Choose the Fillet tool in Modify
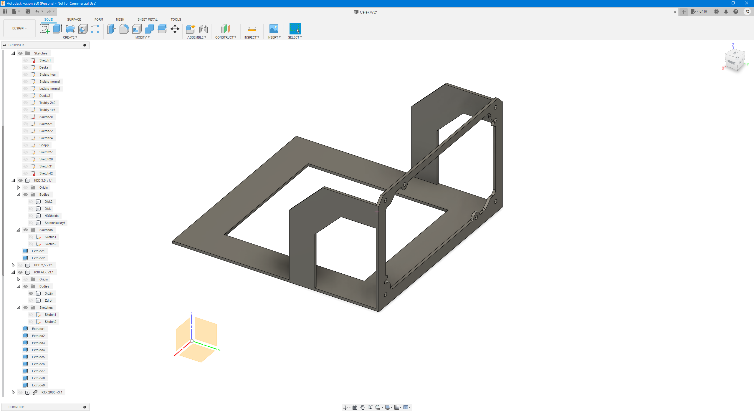754x412 pixels. [x=124, y=29]
